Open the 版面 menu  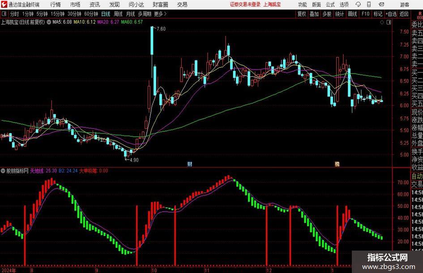click(x=316, y=4)
